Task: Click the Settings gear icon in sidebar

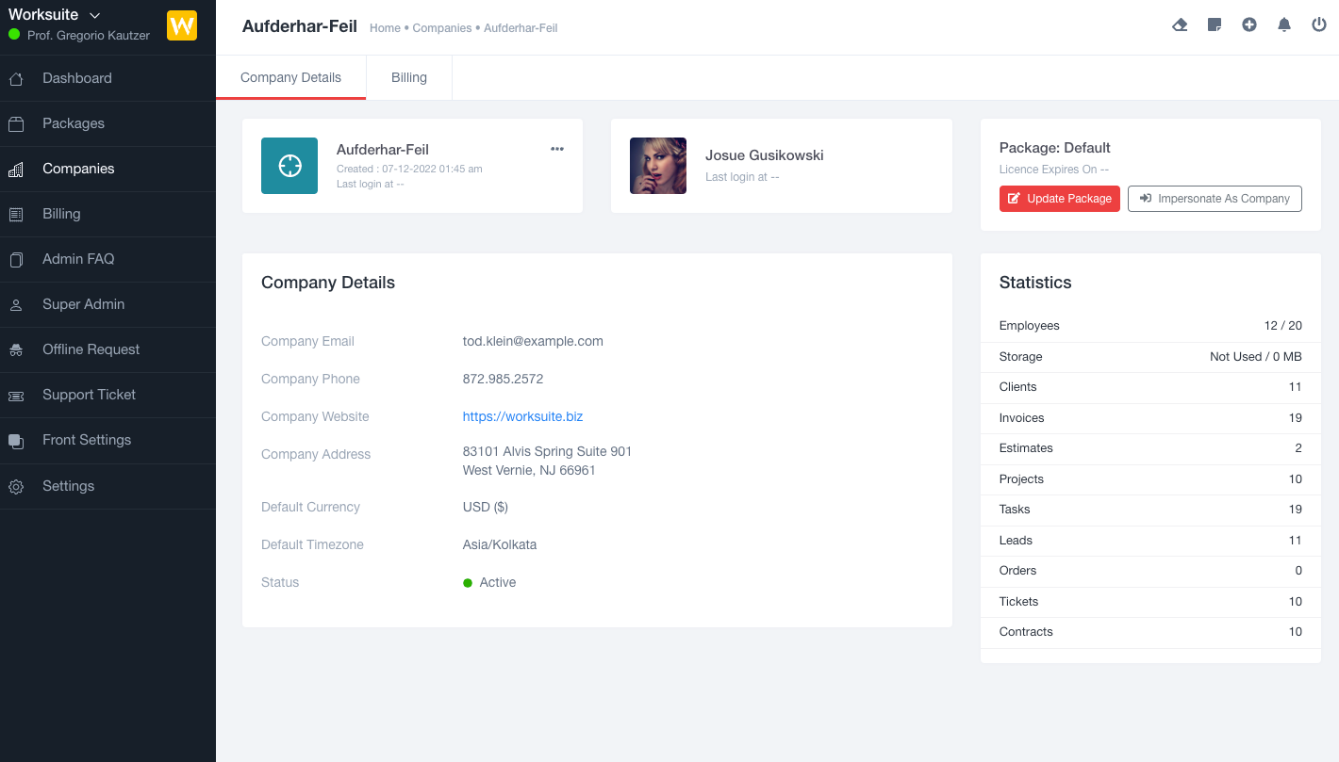Action: (16, 487)
